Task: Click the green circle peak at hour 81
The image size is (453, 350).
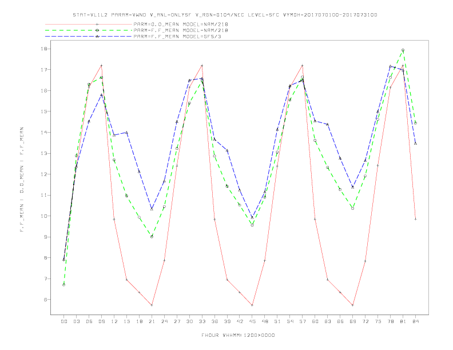Action: [x=403, y=50]
